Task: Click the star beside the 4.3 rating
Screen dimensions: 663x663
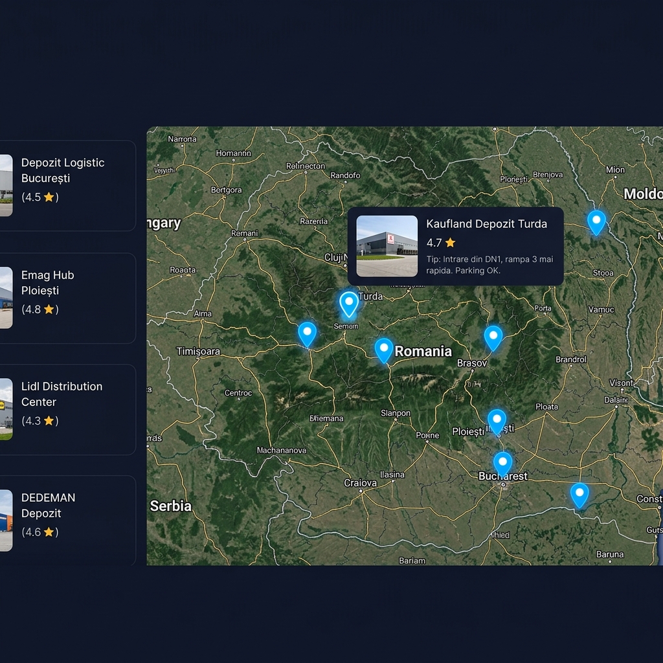Action: (x=49, y=420)
